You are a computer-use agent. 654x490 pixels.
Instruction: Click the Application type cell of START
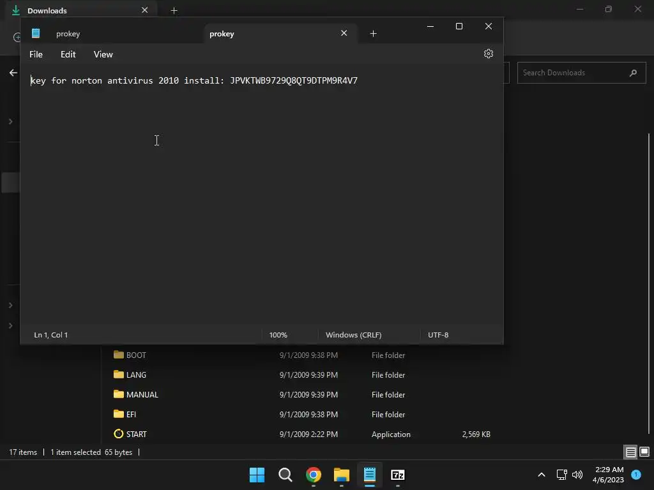391,434
